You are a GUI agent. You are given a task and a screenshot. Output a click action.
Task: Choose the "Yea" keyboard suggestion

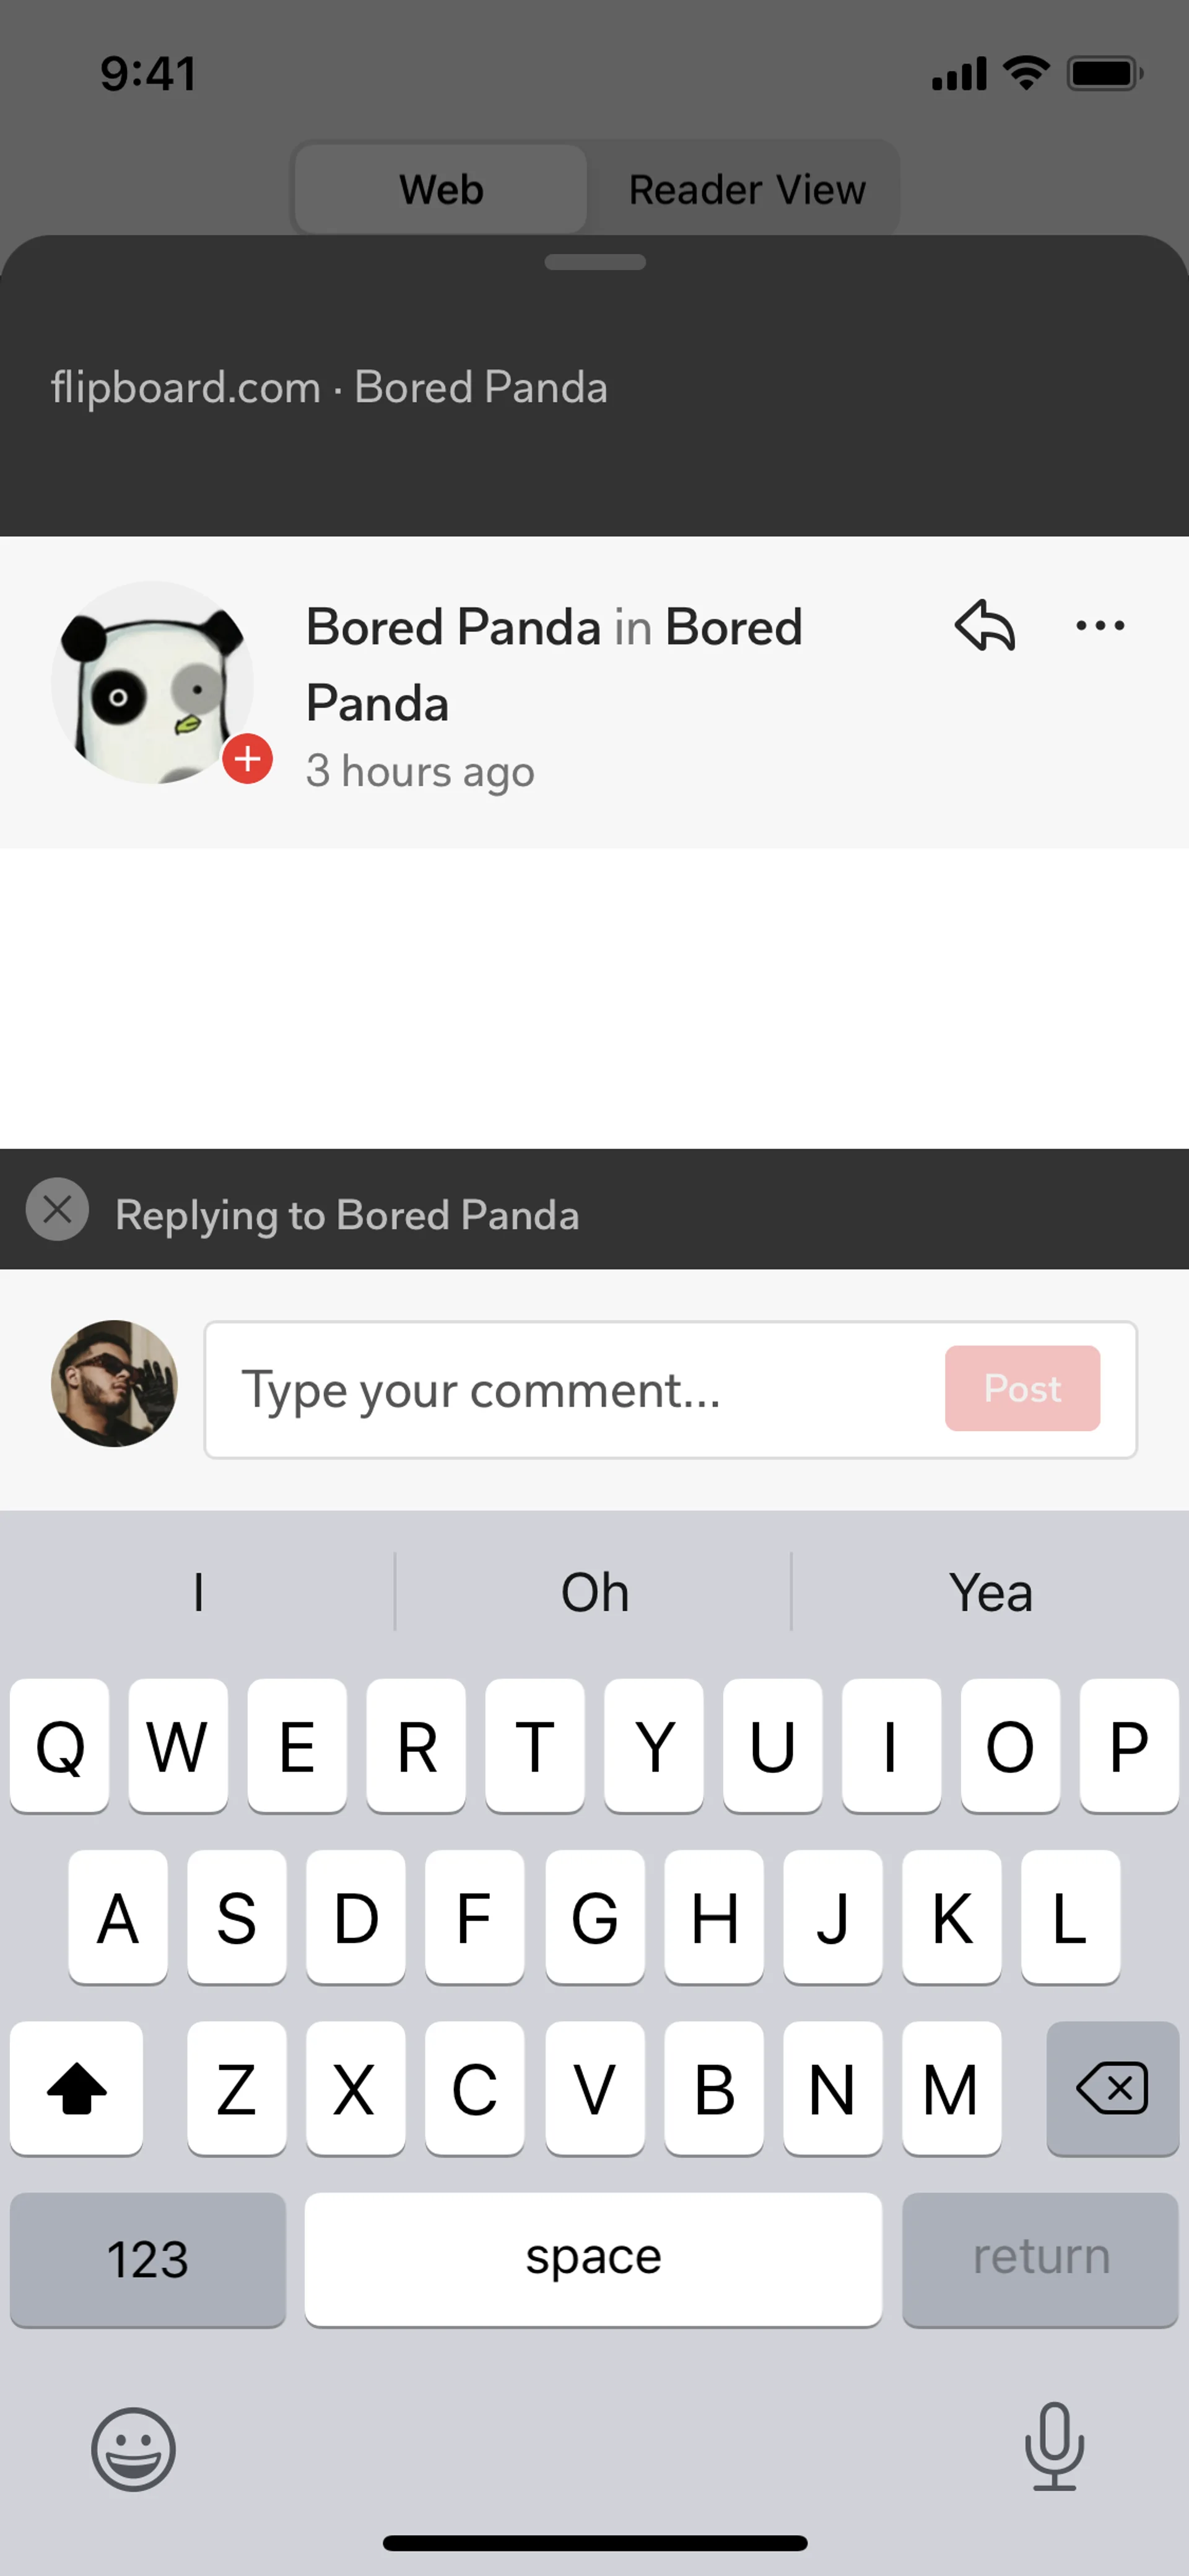[990, 1592]
